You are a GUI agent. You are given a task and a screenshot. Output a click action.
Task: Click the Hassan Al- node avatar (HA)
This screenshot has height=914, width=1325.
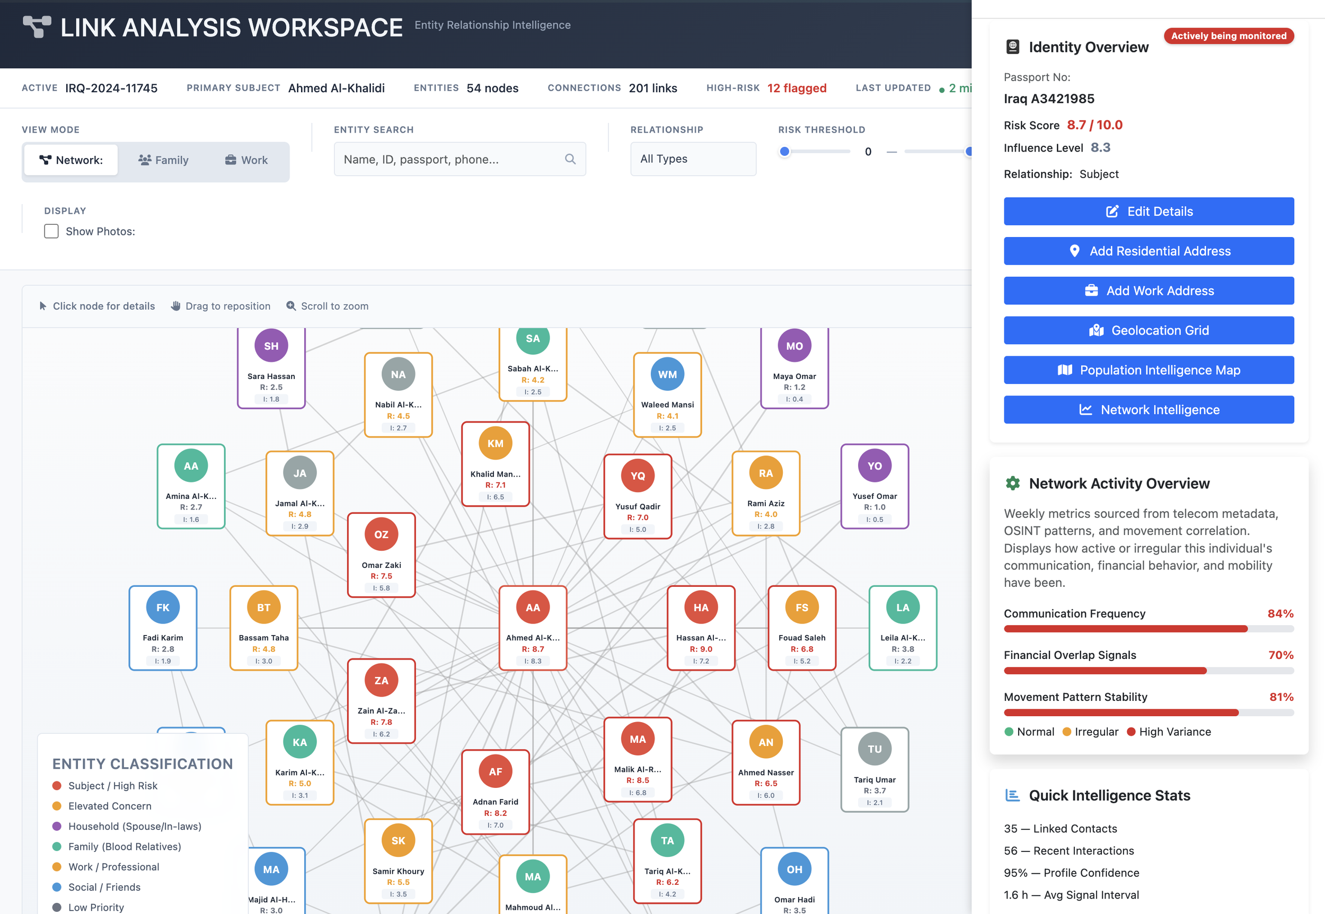tap(701, 607)
